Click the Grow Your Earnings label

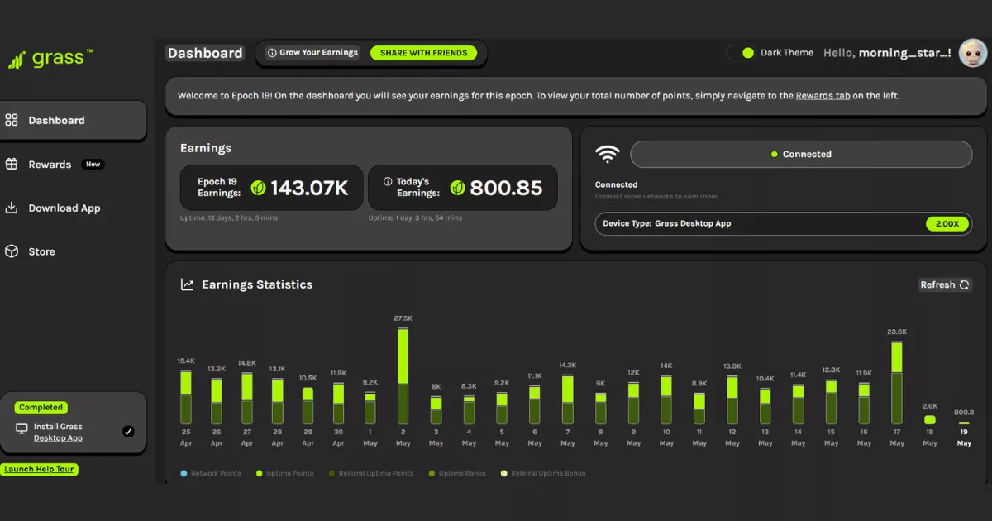tap(318, 53)
